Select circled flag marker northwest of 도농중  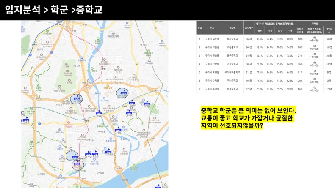pos(123,93)
